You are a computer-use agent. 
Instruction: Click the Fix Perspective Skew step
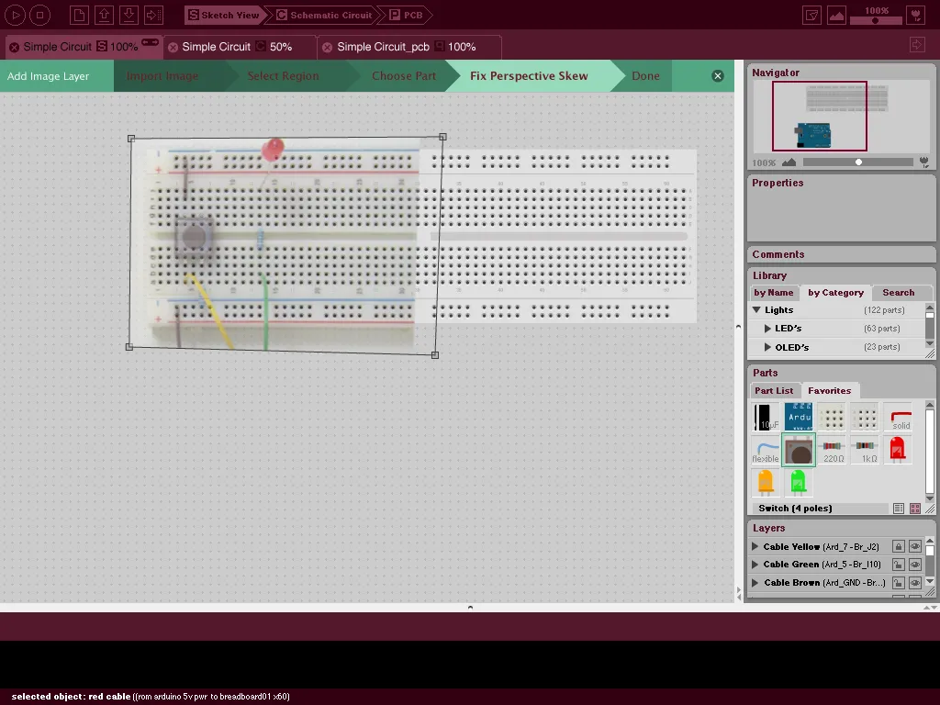(529, 76)
